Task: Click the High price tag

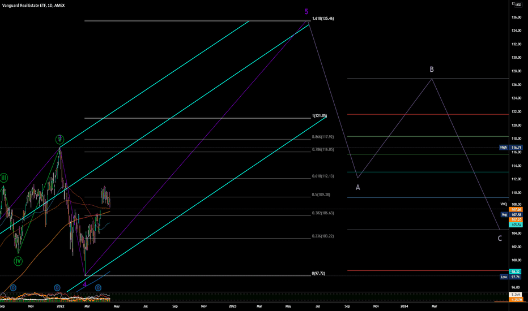Action: 504,148
